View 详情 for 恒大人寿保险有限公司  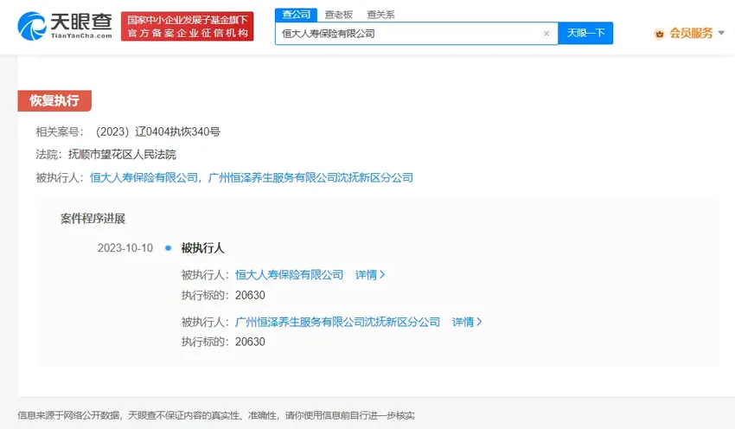coord(370,275)
